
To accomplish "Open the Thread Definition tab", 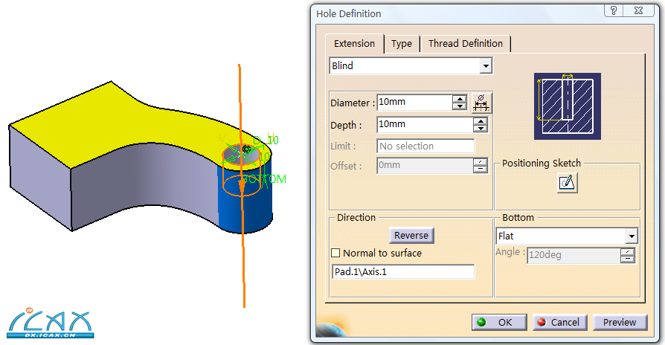I will (x=465, y=44).
